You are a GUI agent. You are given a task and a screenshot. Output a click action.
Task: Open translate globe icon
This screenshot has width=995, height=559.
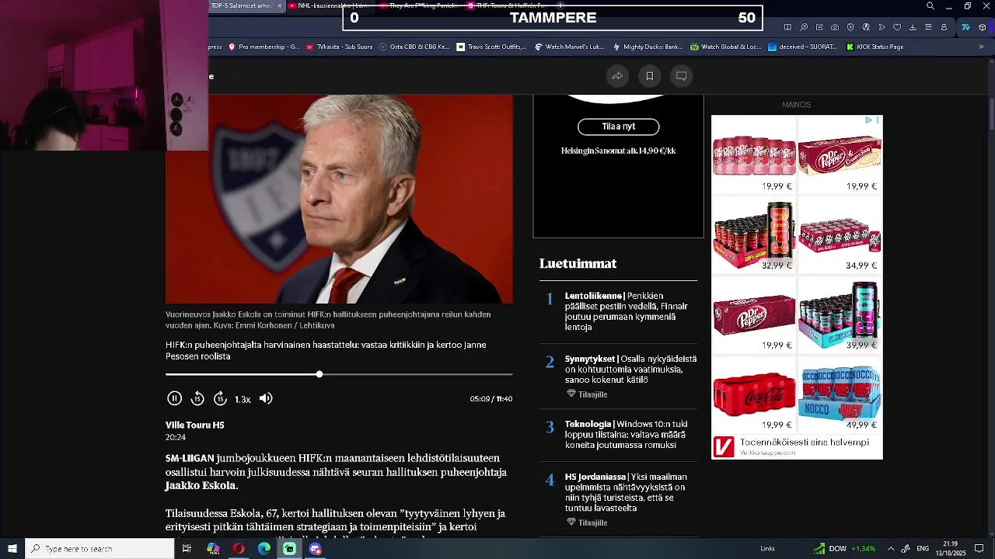(866, 27)
